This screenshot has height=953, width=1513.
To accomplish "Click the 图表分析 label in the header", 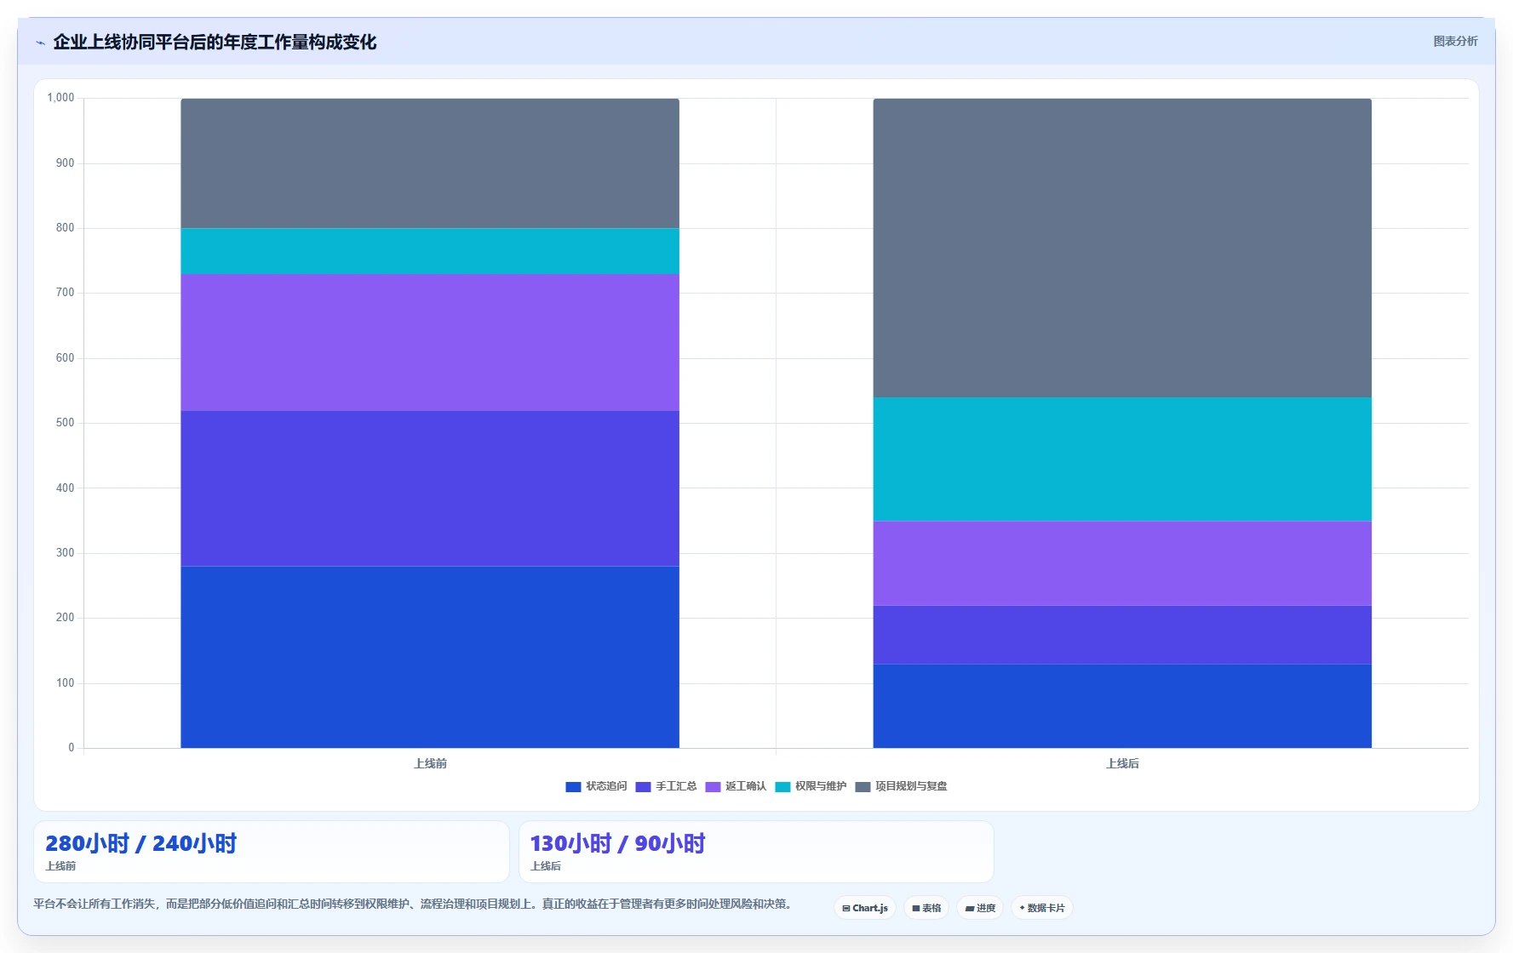I will pos(1455,41).
